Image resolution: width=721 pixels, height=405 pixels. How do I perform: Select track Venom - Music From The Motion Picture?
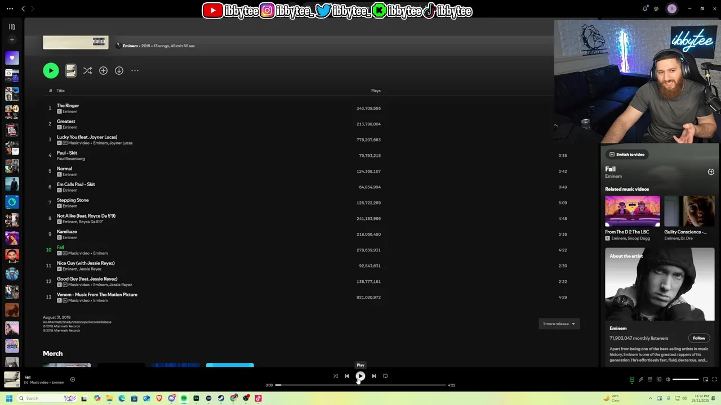(97, 295)
